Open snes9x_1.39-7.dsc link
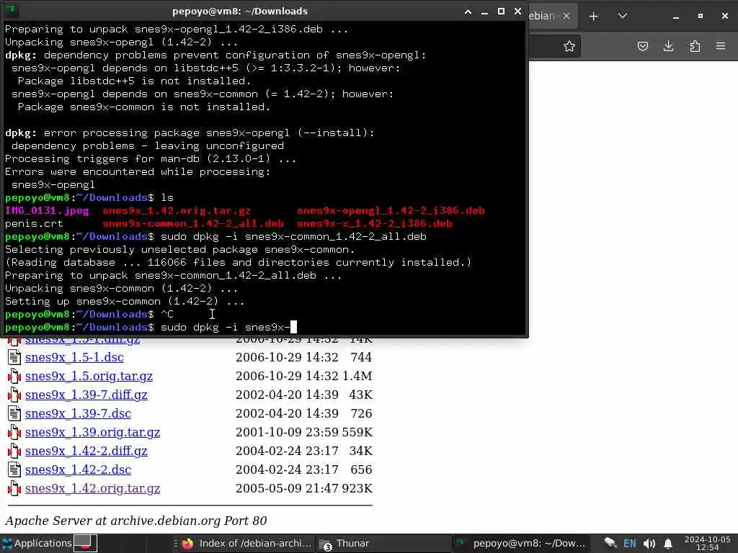This screenshot has width=738, height=553. coord(78,414)
